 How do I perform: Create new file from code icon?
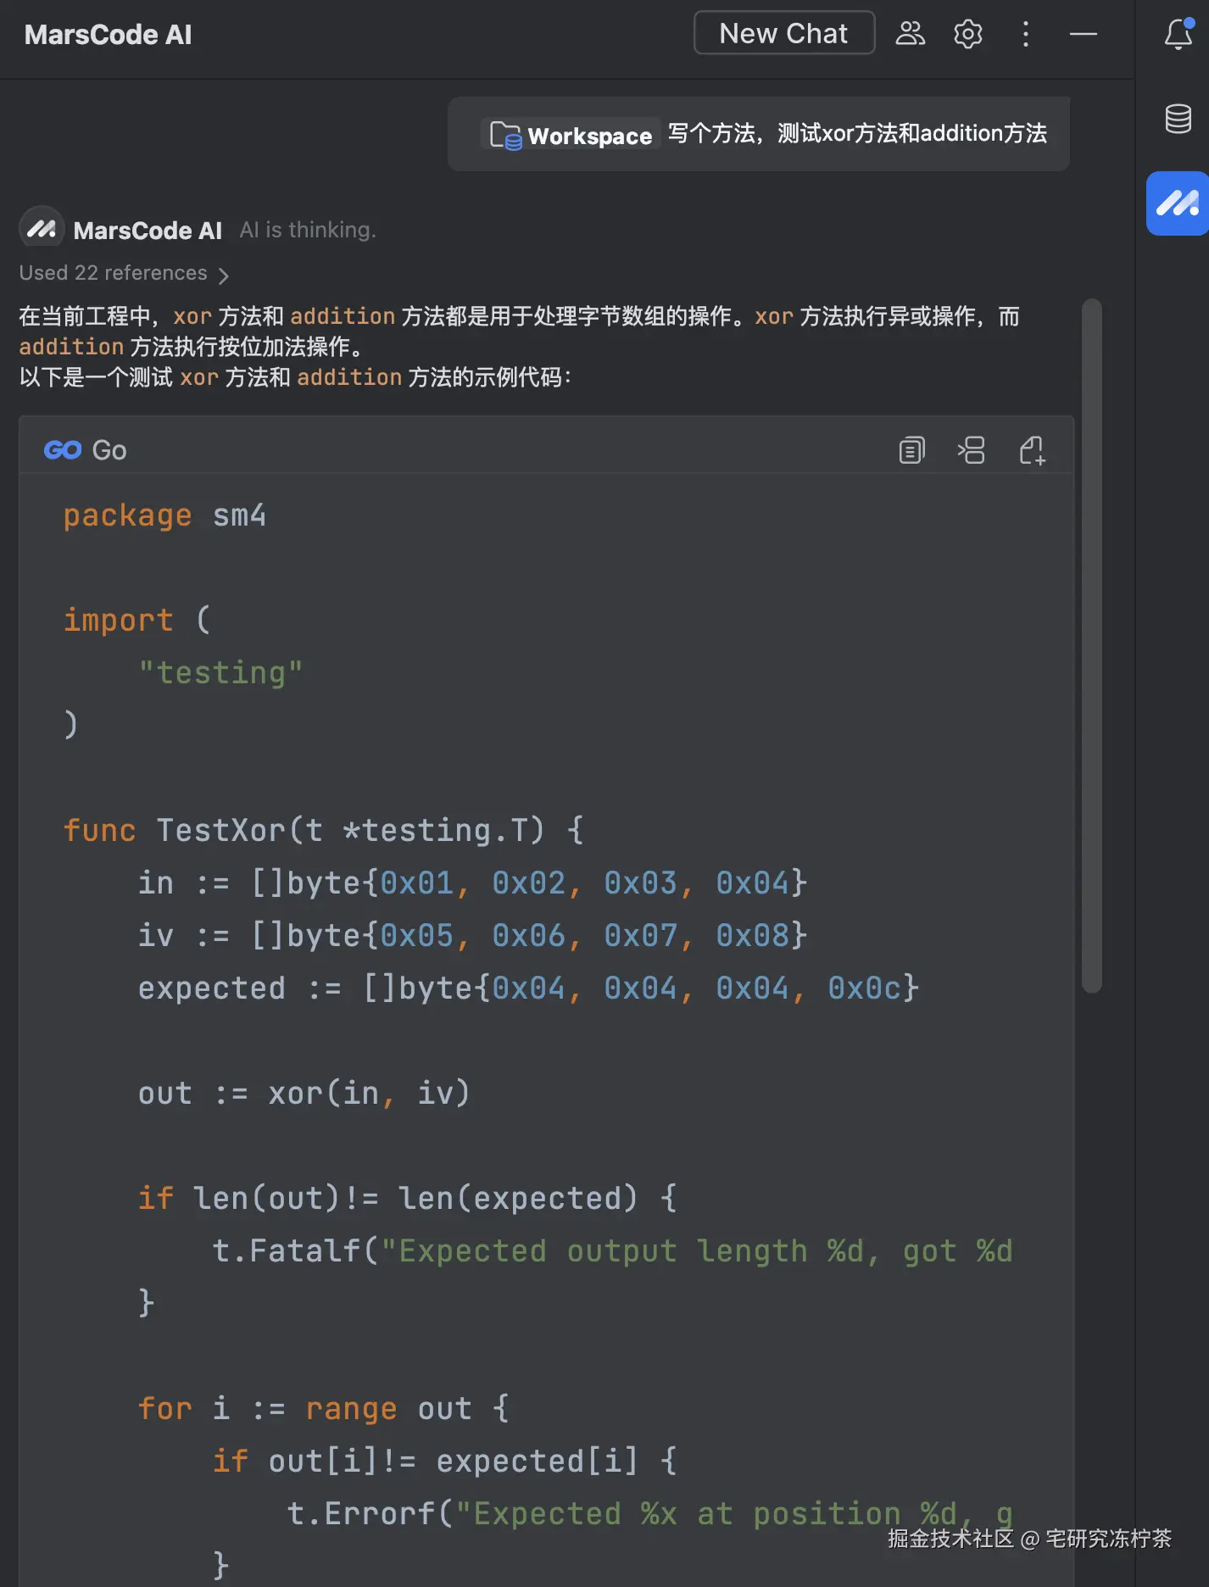click(1032, 449)
